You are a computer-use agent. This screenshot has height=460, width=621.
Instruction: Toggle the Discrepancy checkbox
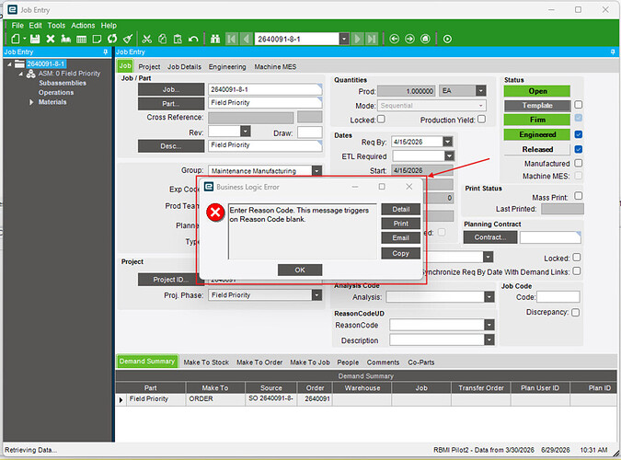point(576,312)
